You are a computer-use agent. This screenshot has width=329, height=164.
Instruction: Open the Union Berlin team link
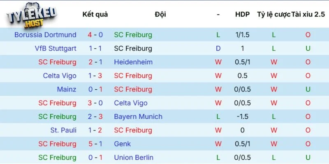(x=134, y=157)
